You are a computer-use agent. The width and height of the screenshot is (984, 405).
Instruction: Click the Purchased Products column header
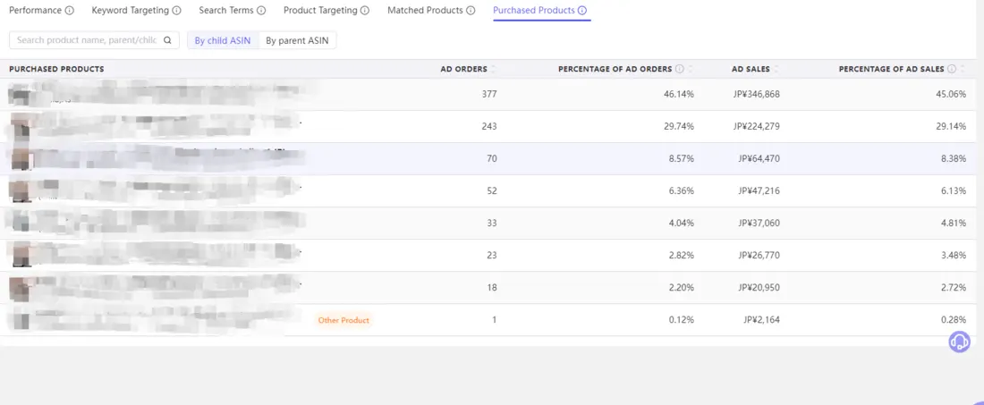point(56,69)
